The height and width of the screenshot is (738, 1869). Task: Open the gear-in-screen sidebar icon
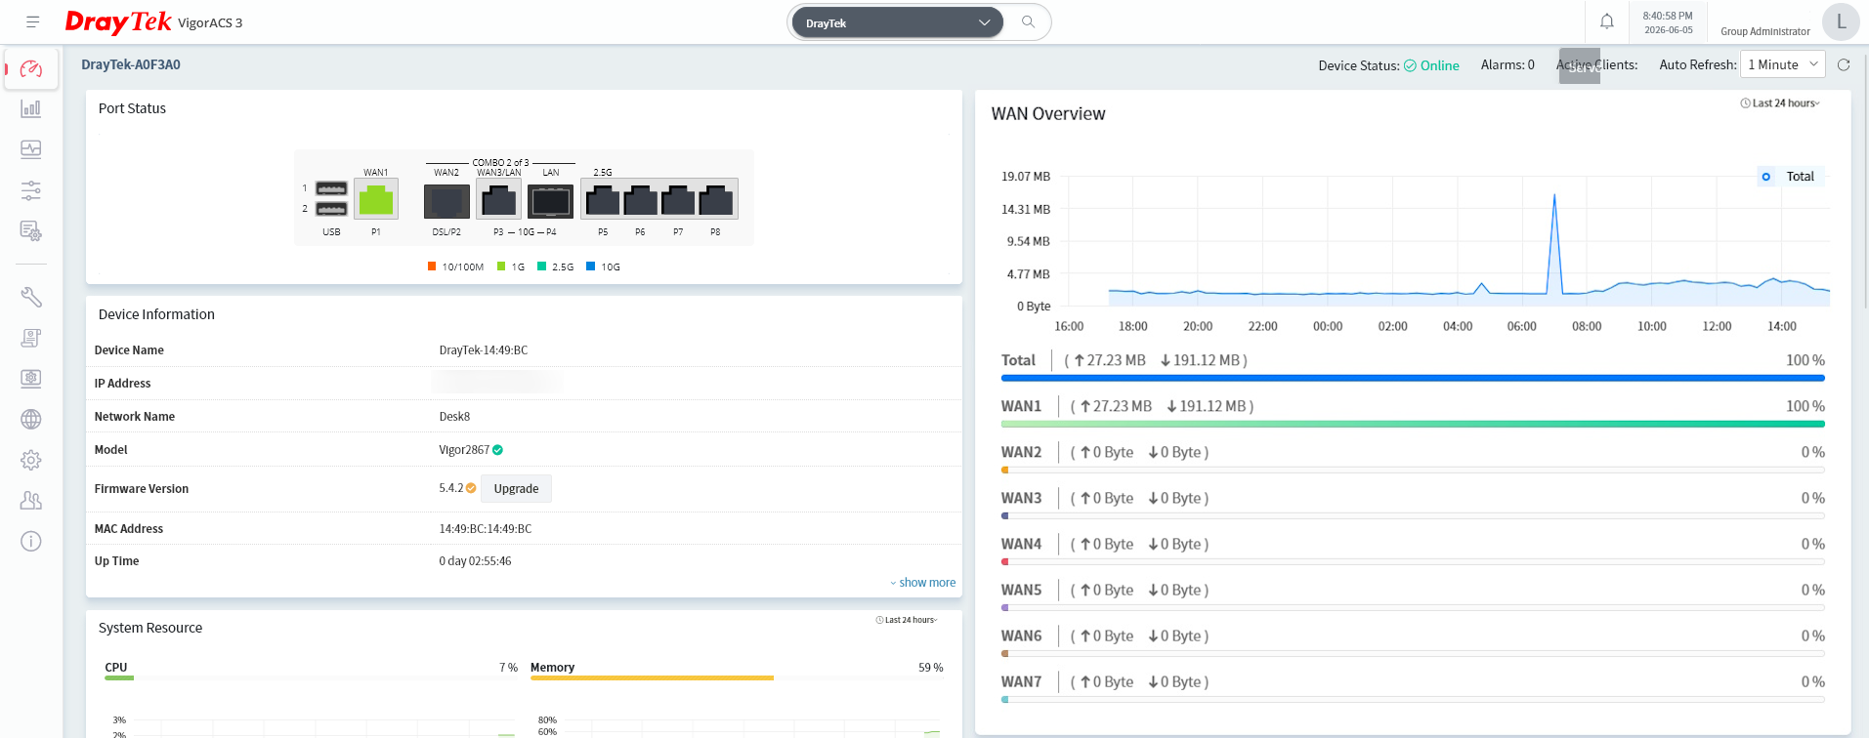(31, 378)
